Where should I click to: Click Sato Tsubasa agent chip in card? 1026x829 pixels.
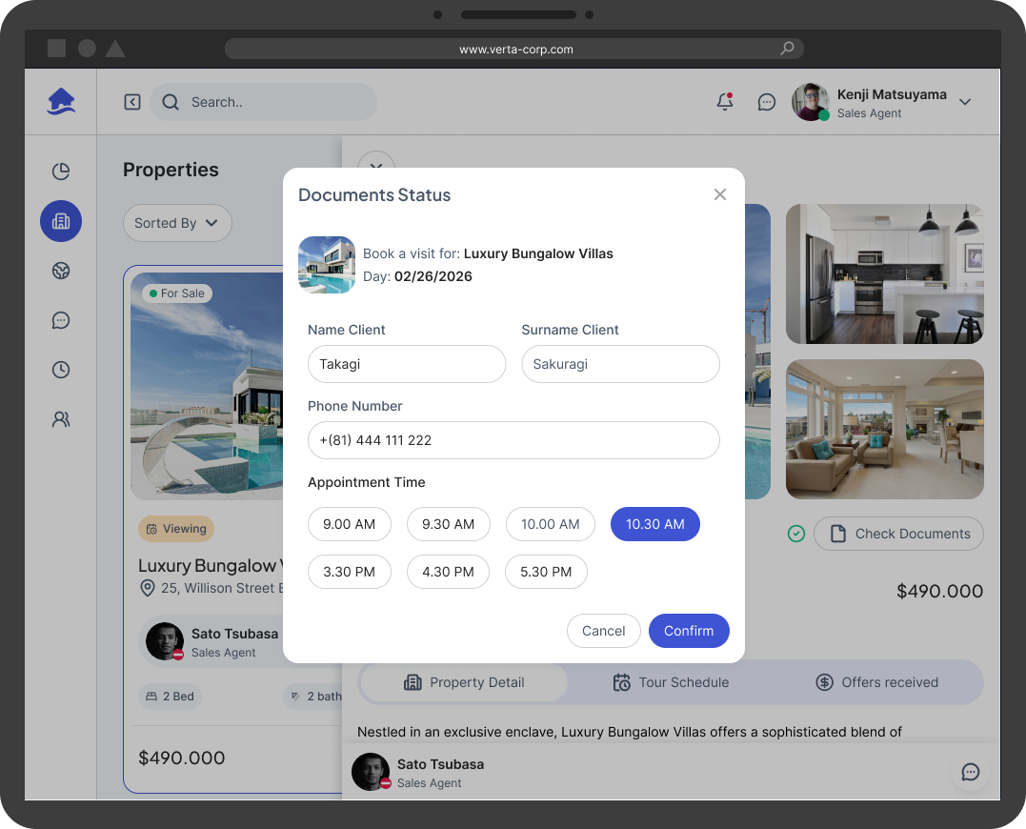211,641
